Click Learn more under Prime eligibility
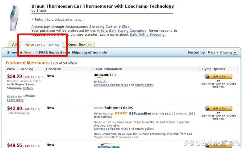This screenshot has height=148, width=243. point(15,100)
